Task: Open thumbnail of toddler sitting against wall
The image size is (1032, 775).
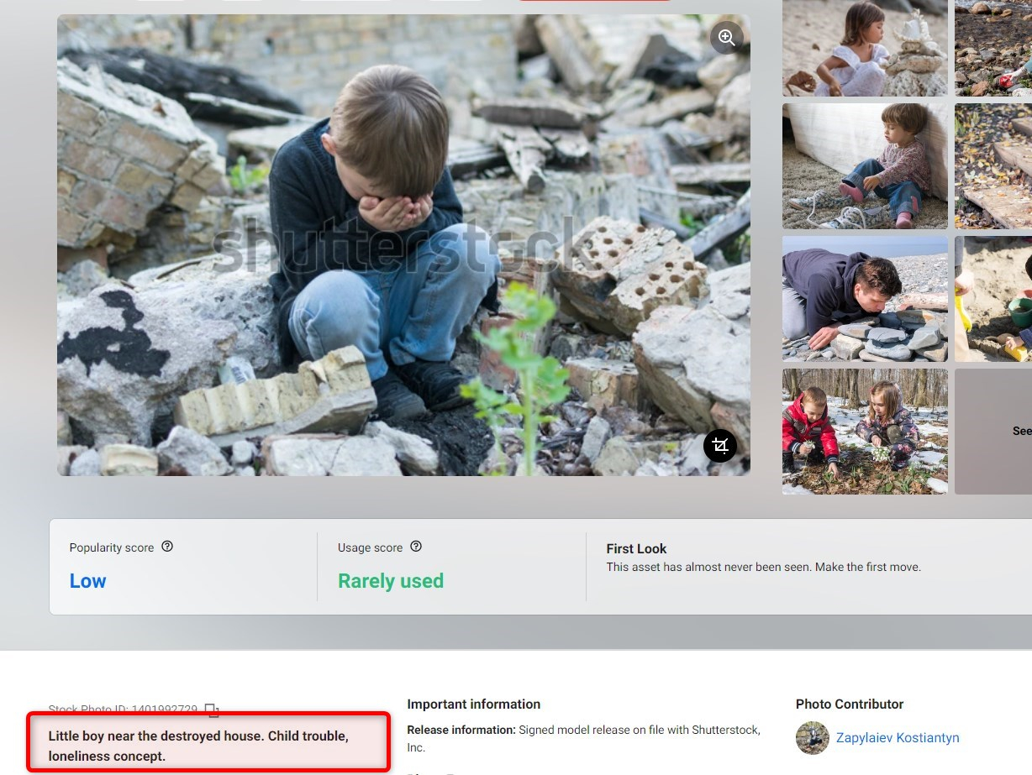Action: point(865,166)
